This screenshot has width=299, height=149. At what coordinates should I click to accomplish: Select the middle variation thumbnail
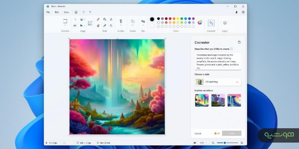pyautogui.click(x=218, y=100)
